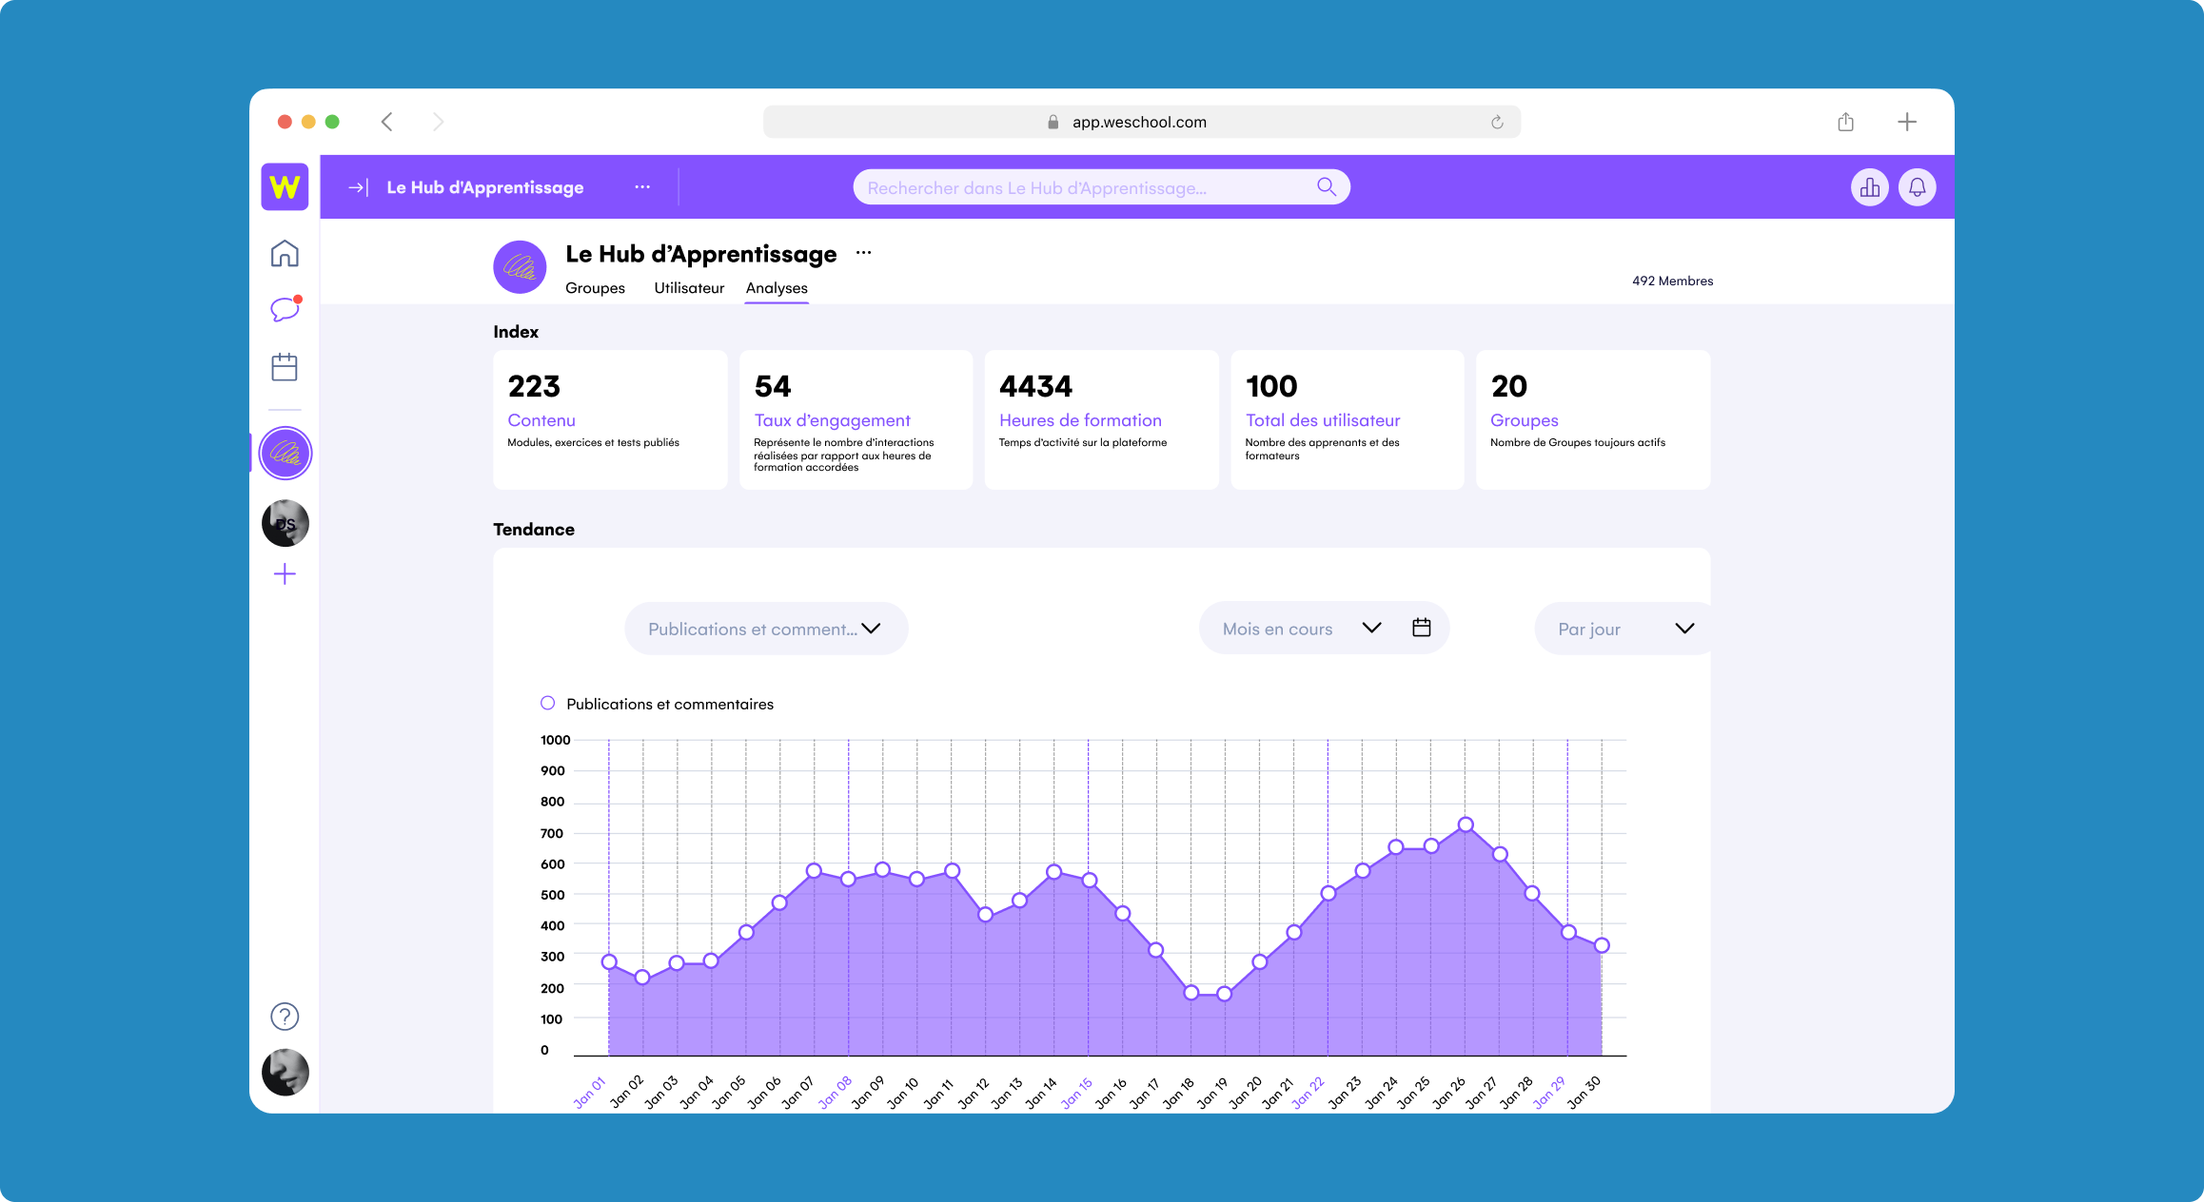The width and height of the screenshot is (2204, 1202).
Task: Click the browser share icon
Action: [x=1845, y=122]
